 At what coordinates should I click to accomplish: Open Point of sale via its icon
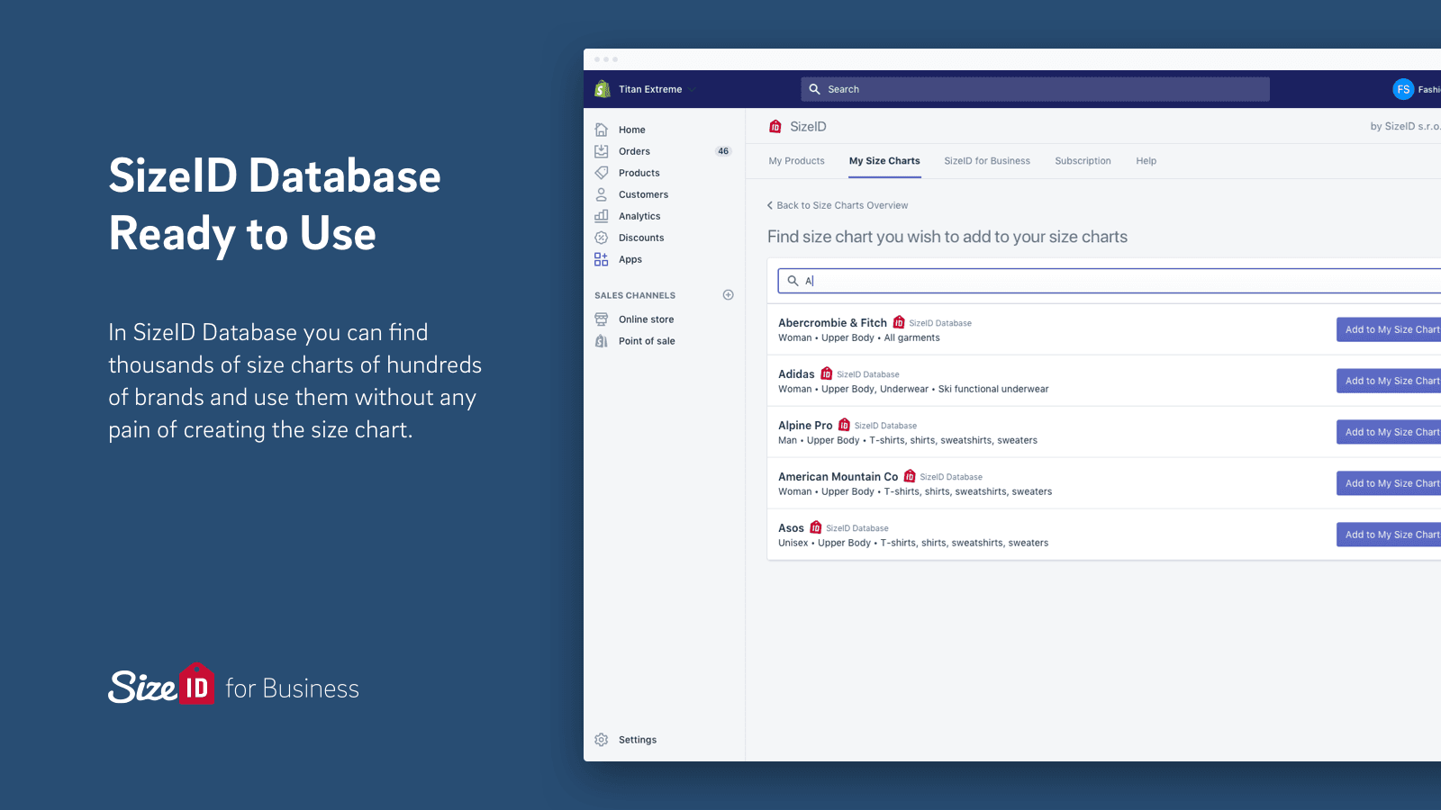click(x=602, y=340)
